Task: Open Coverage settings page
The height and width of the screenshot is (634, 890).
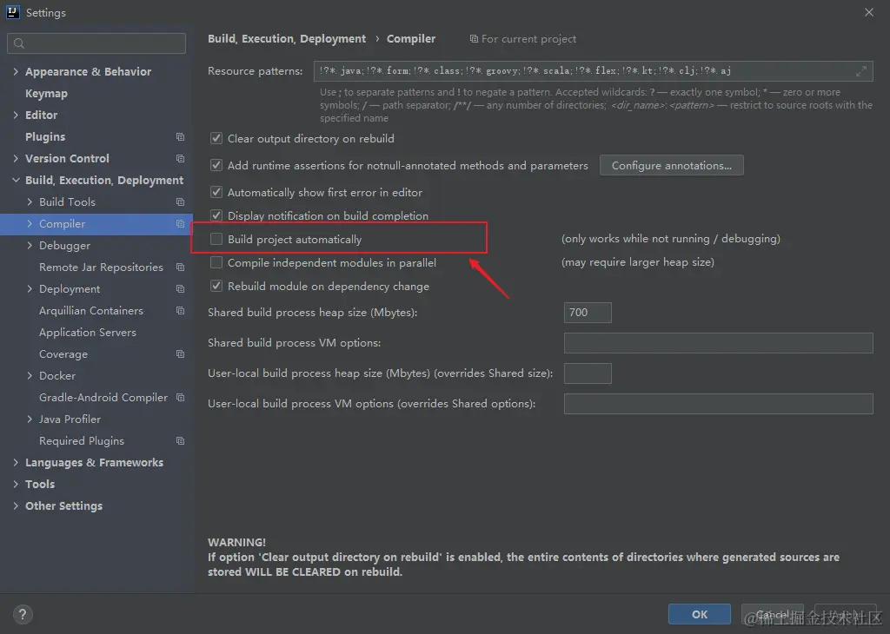Action: click(x=63, y=353)
